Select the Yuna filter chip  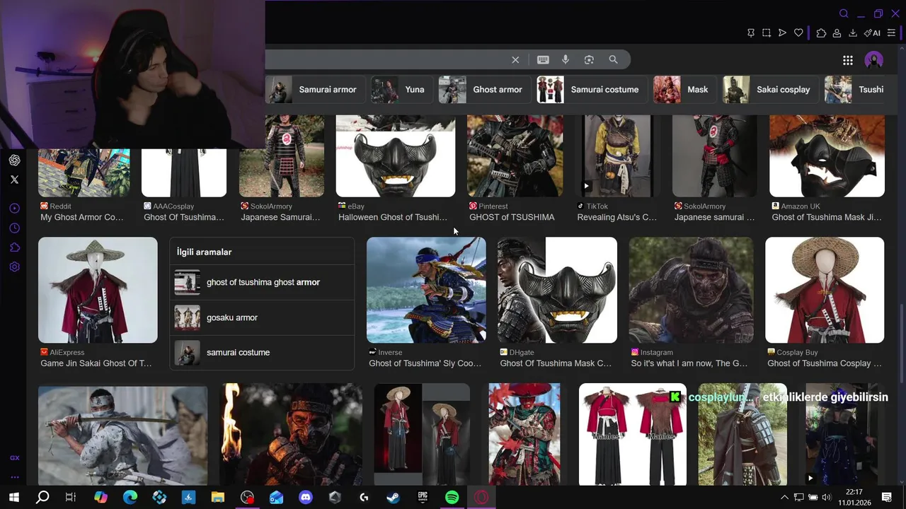pos(401,90)
